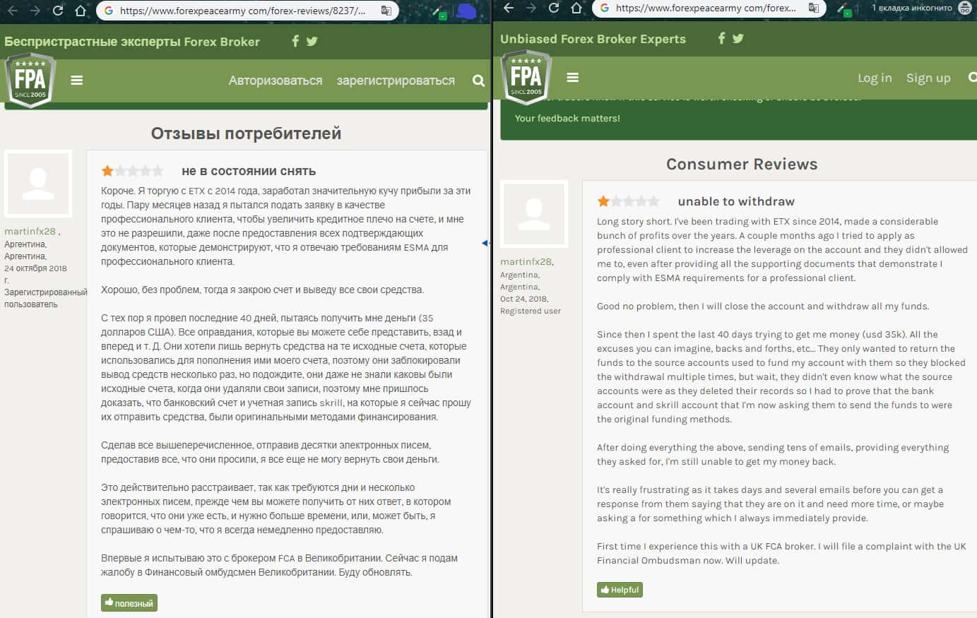Click the Беспристрастные эксперты Forex Broker title

pos(132,42)
